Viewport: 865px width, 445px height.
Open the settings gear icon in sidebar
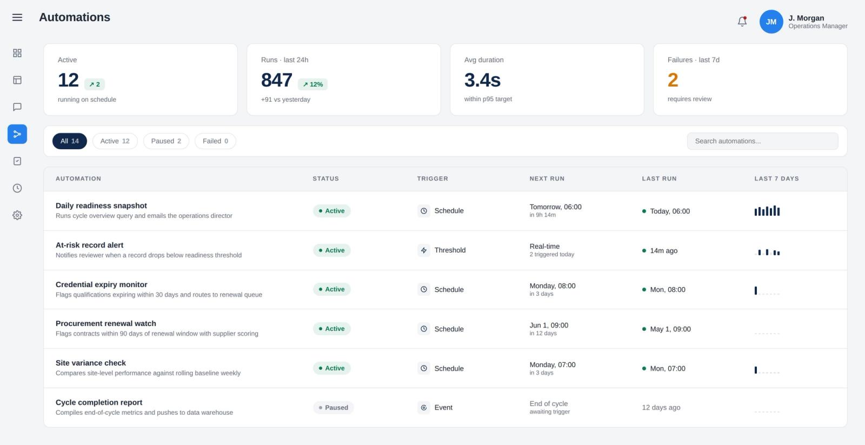pos(17,215)
